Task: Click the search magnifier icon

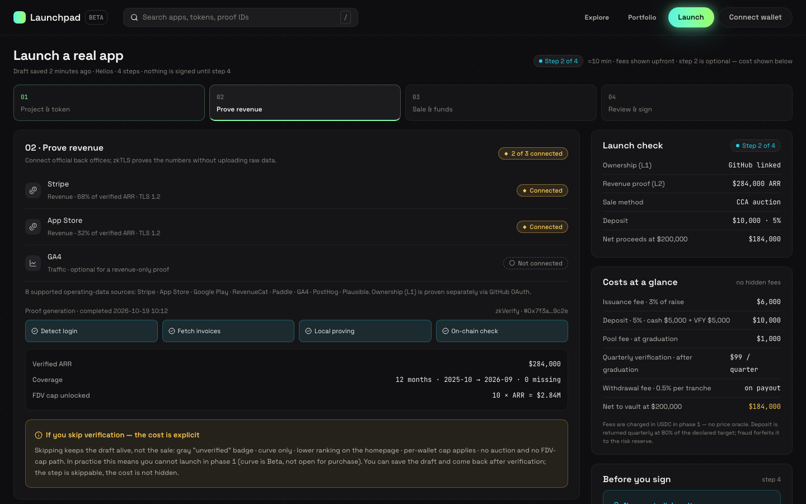Action: coord(134,17)
